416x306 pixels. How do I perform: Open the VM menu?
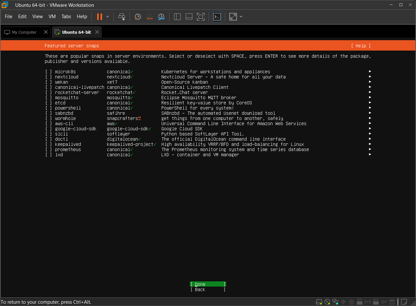pyautogui.click(x=52, y=17)
